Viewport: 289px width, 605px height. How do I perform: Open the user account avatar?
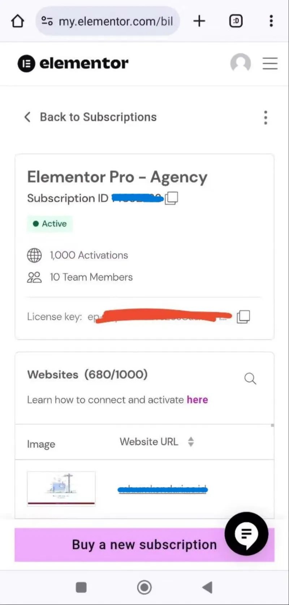click(241, 63)
